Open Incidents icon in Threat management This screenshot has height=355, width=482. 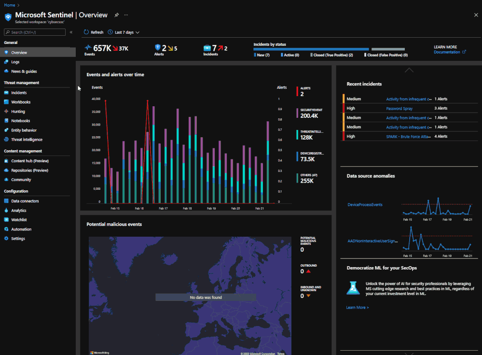click(6, 92)
